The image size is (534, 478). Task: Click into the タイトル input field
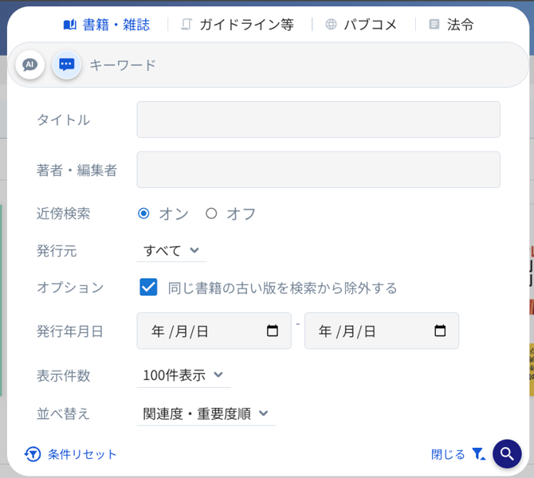318,119
